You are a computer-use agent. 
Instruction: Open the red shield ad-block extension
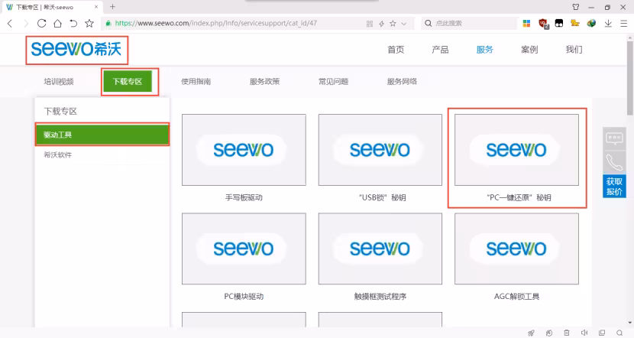(x=543, y=24)
